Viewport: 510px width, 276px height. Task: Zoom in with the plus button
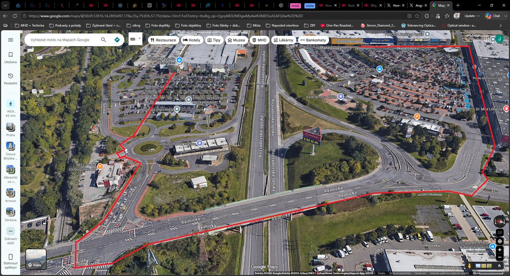(500, 250)
